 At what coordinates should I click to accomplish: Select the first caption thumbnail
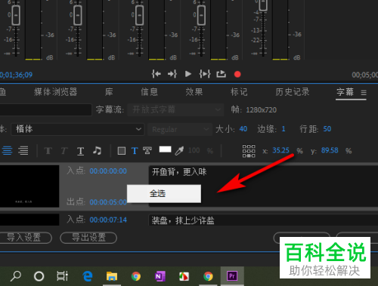(x=29, y=186)
